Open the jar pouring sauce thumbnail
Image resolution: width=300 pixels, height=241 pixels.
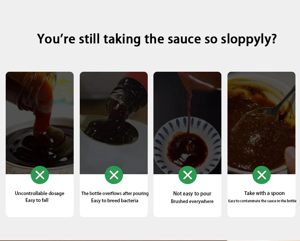[39, 123]
